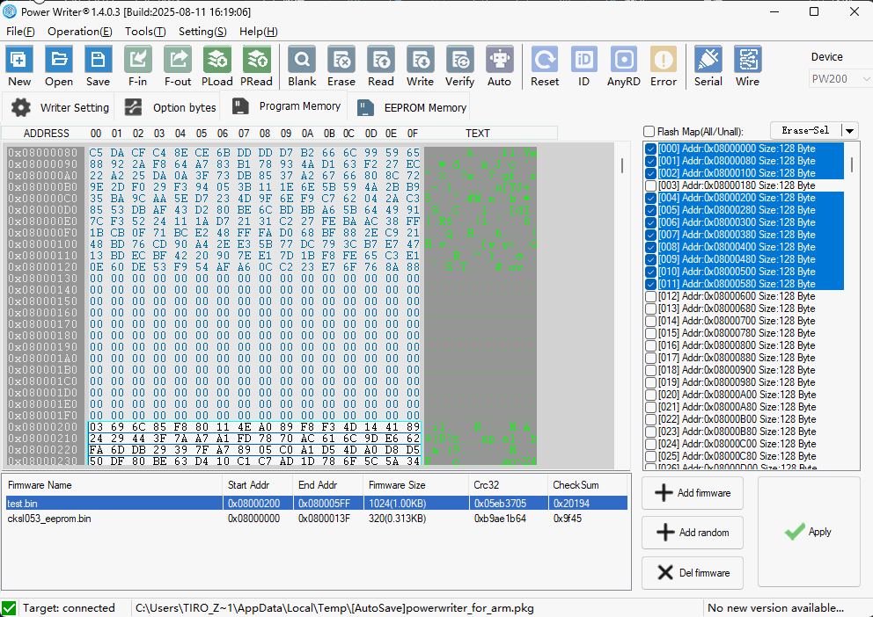Open the Error info icon

(663, 60)
